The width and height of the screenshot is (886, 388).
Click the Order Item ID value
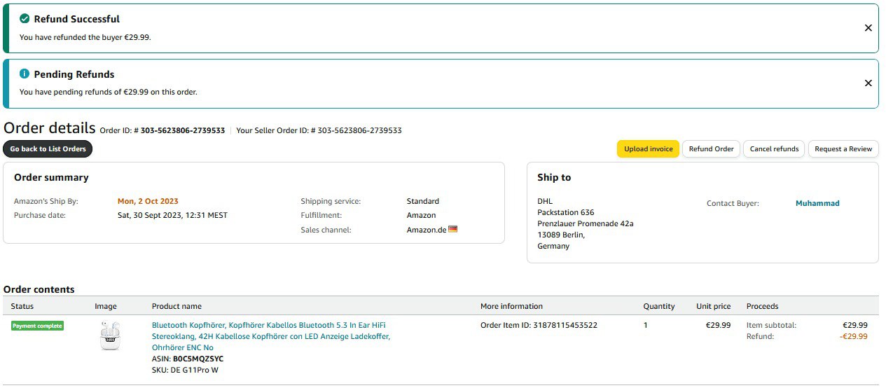pyautogui.click(x=565, y=325)
